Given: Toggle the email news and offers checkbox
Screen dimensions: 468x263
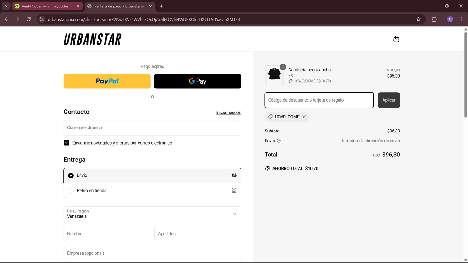Looking at the screenshot, I should tap(66, 143).
